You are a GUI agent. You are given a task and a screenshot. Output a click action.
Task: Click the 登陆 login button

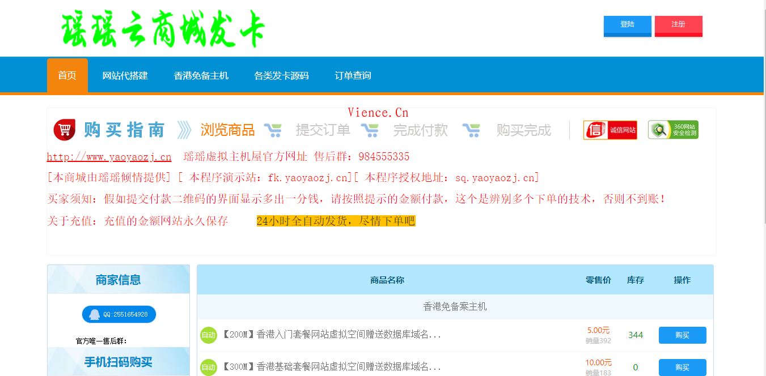[x=627, y=25]
